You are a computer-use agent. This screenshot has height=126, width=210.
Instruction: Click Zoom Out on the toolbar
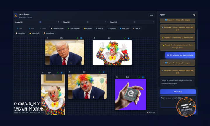(x=111, y=28)
